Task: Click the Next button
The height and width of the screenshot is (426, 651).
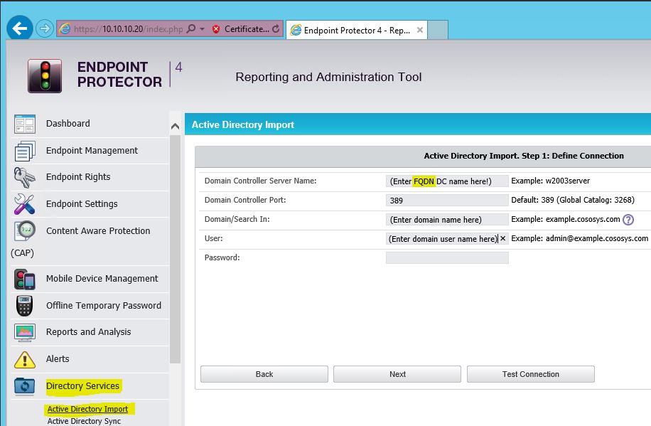Action: click(397, 374)
